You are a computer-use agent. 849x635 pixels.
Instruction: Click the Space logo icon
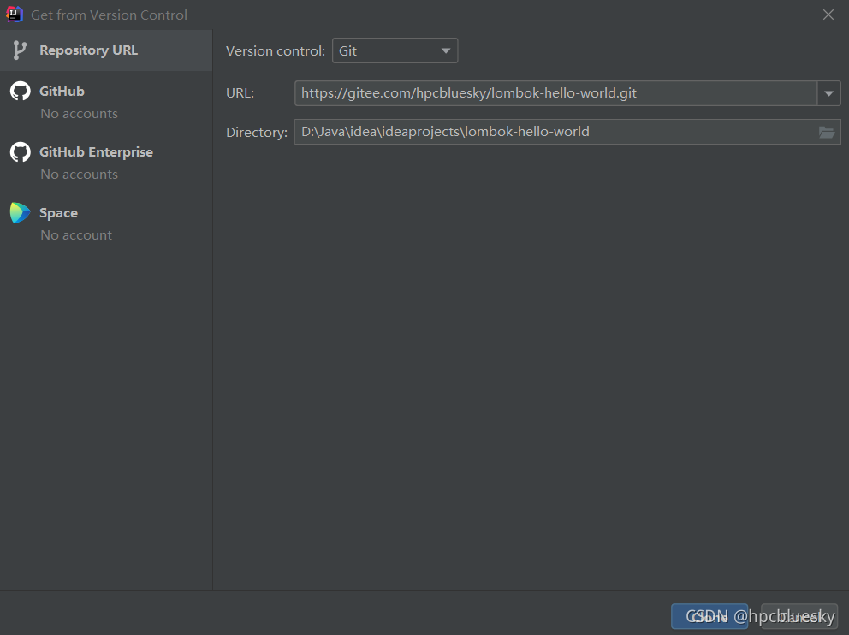pyautogui.click(x=20, y=213)
